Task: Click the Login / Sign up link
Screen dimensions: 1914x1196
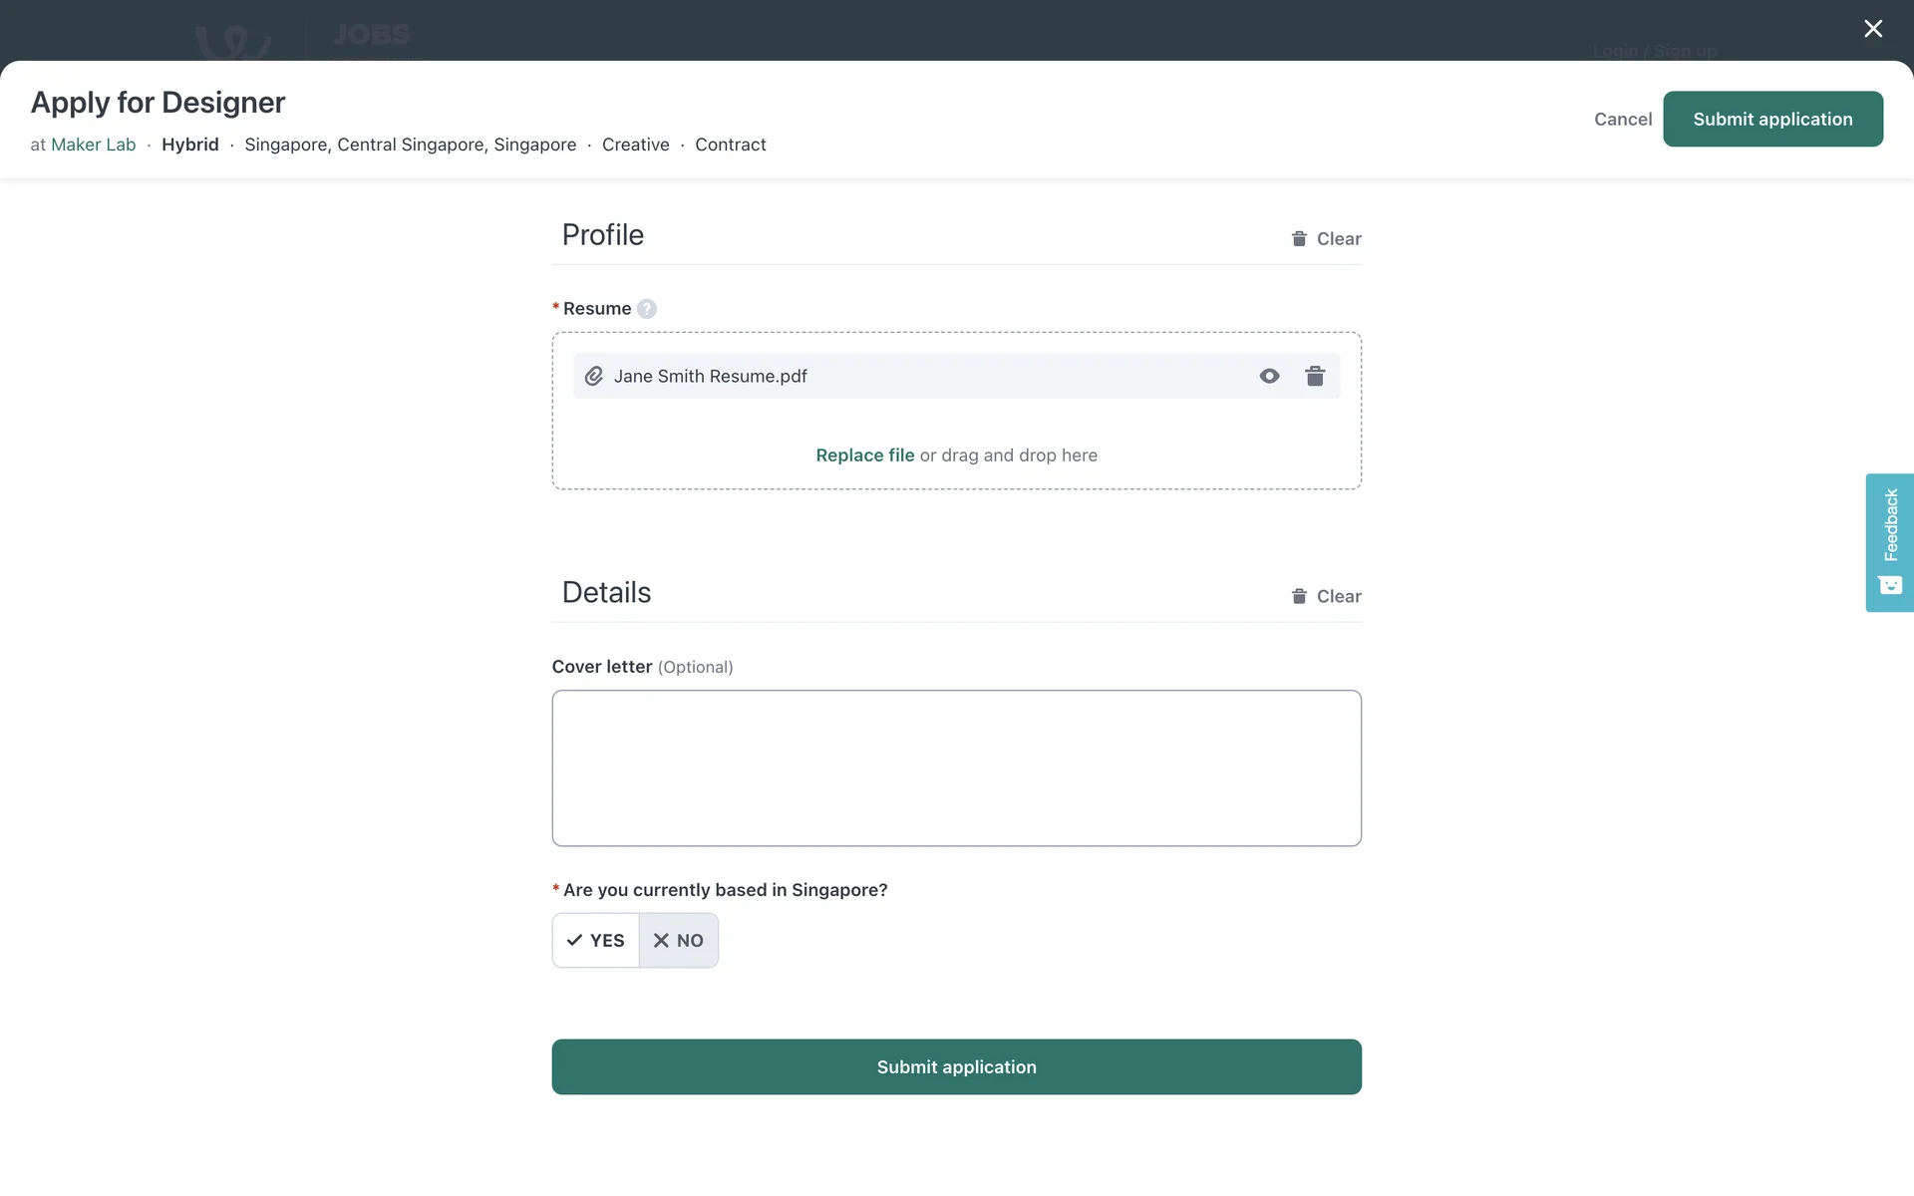Action: point(1654,51)
